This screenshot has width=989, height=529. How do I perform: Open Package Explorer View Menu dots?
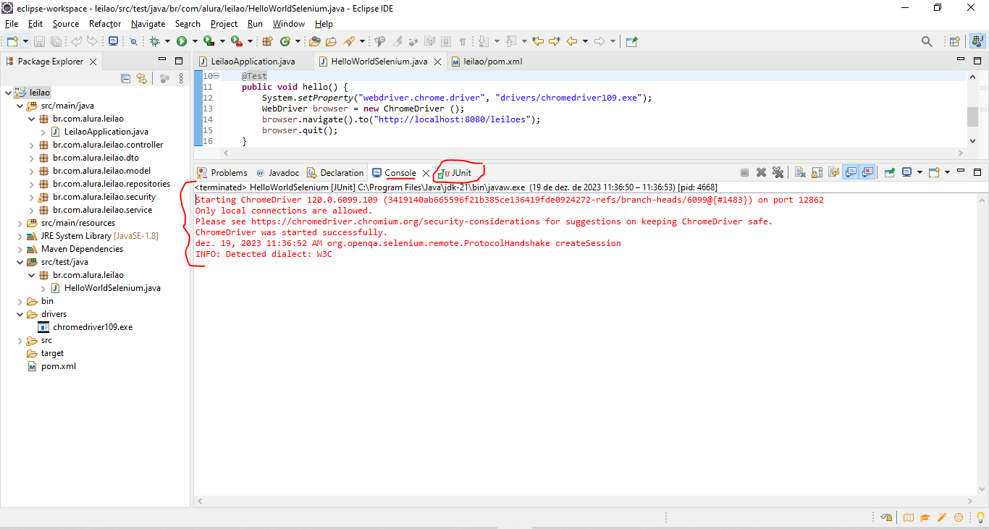181,78
